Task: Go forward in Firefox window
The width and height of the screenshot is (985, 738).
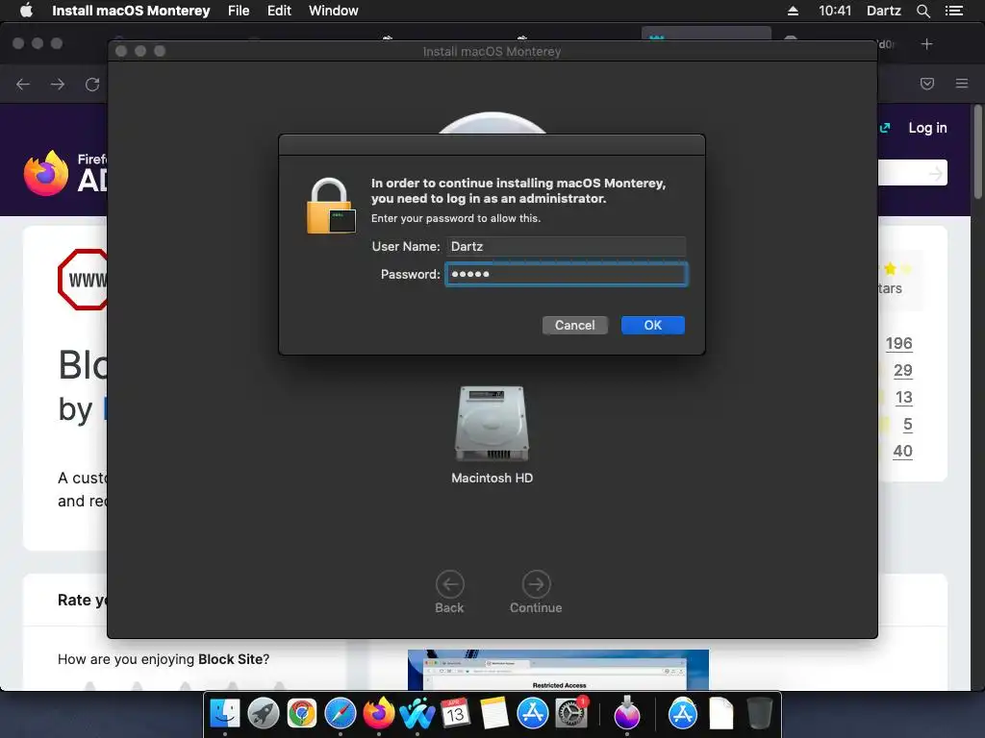Action: (x=58, y=85)
